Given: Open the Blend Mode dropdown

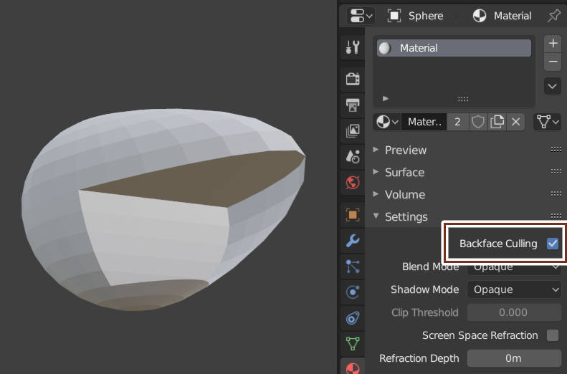Looking at the screenshot, I should 514,267.
